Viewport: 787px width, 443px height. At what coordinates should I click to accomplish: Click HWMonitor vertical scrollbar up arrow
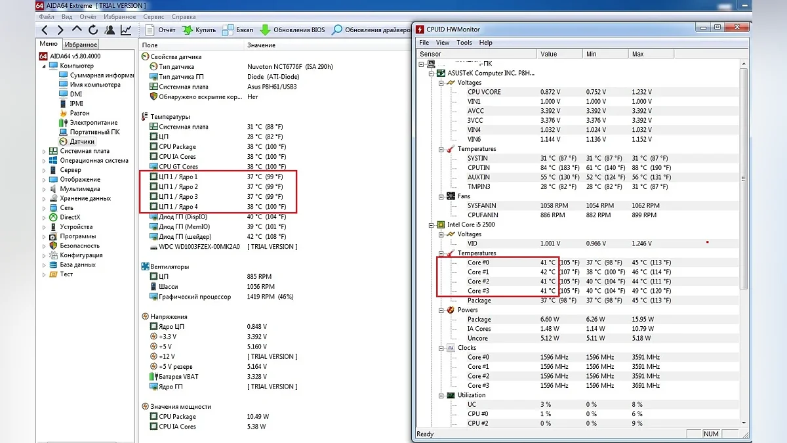(744, 64)
